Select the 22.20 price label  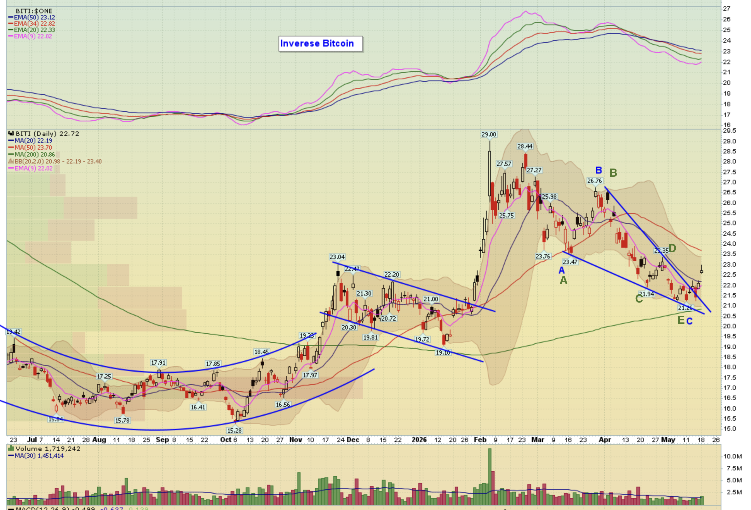tap(392, 274)
